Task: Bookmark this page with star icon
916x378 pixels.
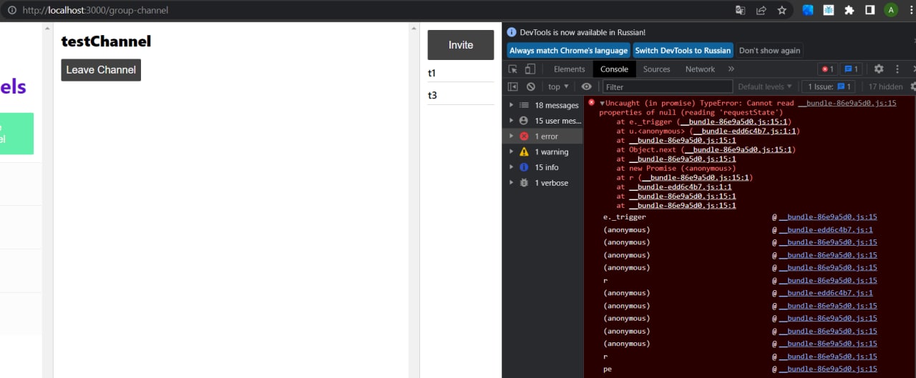Action: [x=781, y=10]
